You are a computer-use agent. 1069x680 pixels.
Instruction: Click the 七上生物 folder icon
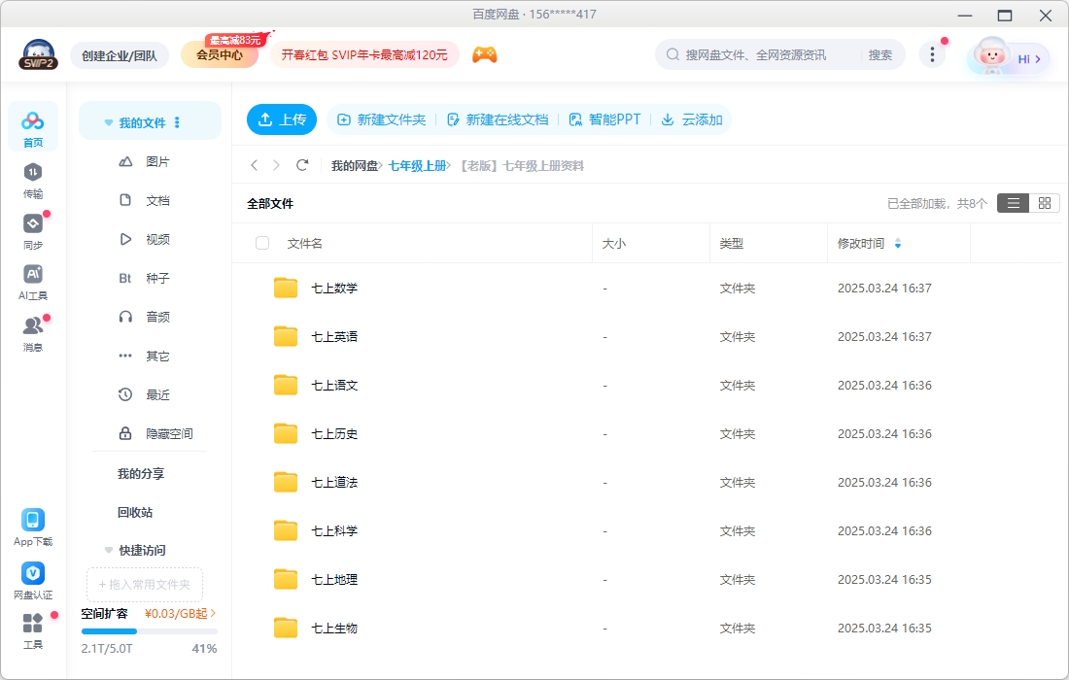pos(286,629)
